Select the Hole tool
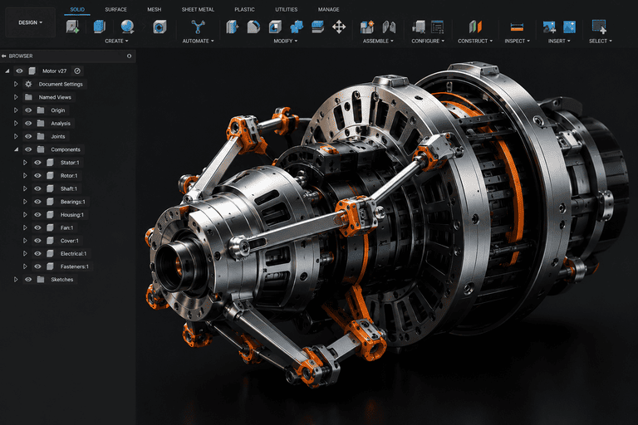The height and width of the screenshot is (425, 638). point(159,27)
